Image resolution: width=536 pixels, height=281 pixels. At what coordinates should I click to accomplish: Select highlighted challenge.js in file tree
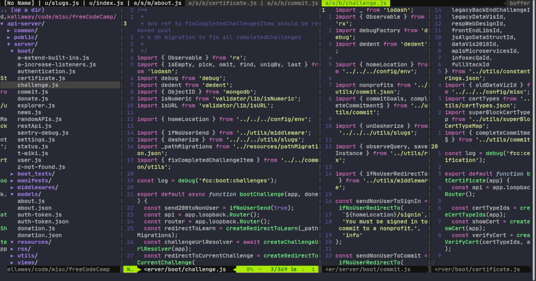click(x=38, y=85)
